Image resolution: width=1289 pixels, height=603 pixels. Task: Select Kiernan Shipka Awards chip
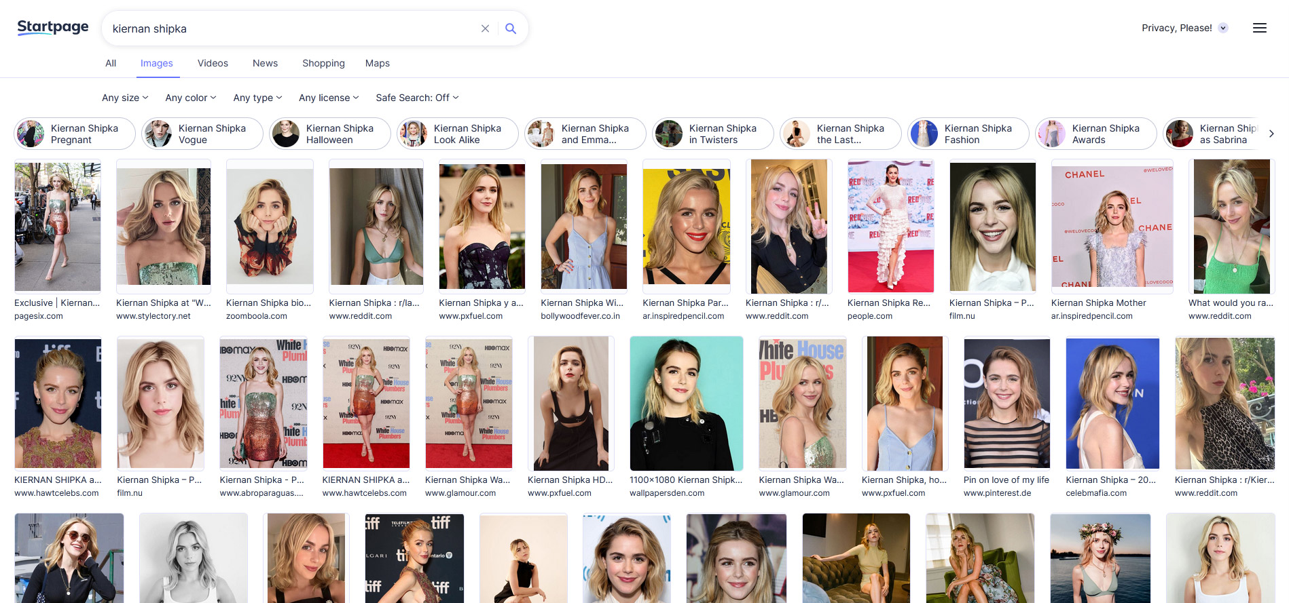(1096, 134)
